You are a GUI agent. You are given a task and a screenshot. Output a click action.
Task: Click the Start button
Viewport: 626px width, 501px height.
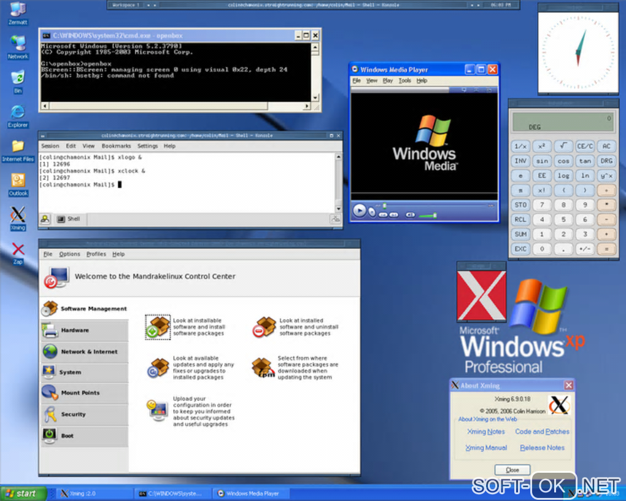point(23,494)
